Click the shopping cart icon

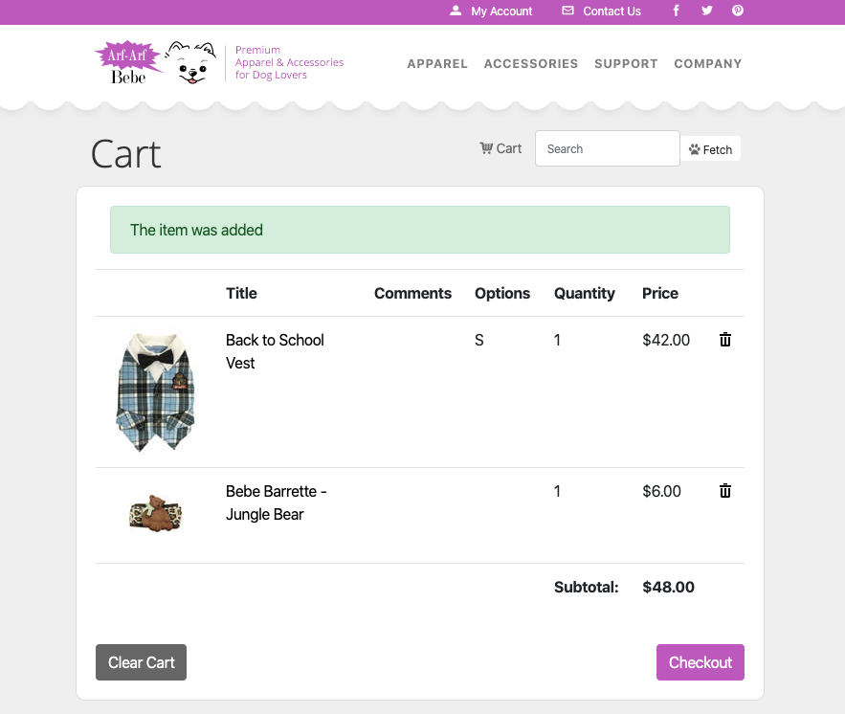click(486, 148)
